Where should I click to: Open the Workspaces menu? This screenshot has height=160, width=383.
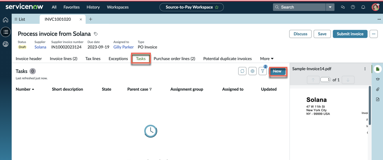118,7
